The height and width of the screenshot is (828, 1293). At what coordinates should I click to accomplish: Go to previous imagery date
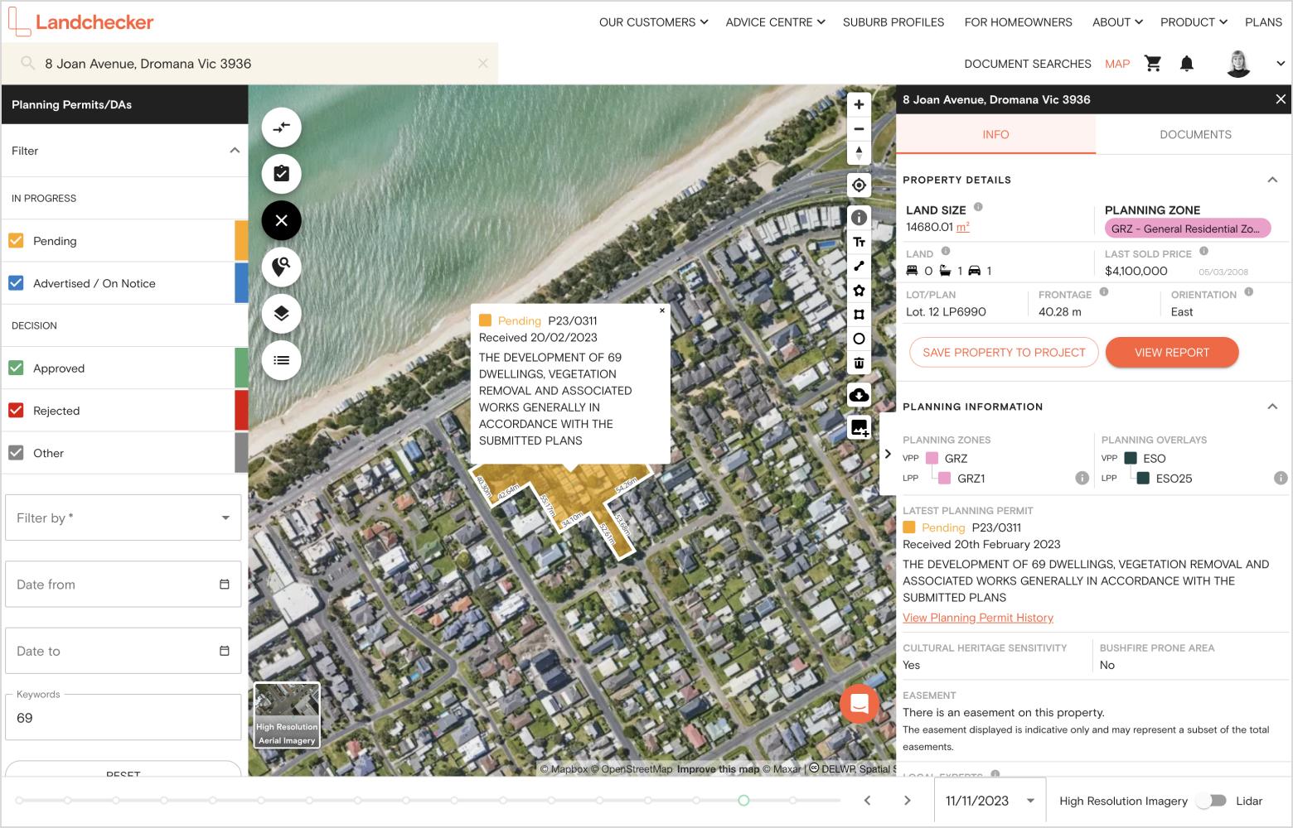(x=867, y=801)
